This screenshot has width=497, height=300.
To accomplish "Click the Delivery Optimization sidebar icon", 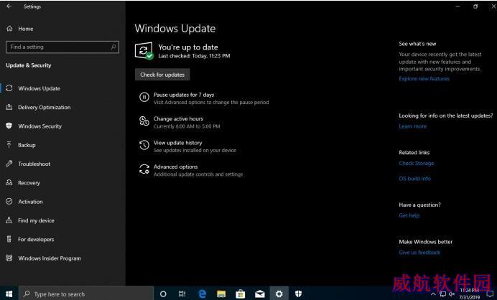I will click(9, 107).
